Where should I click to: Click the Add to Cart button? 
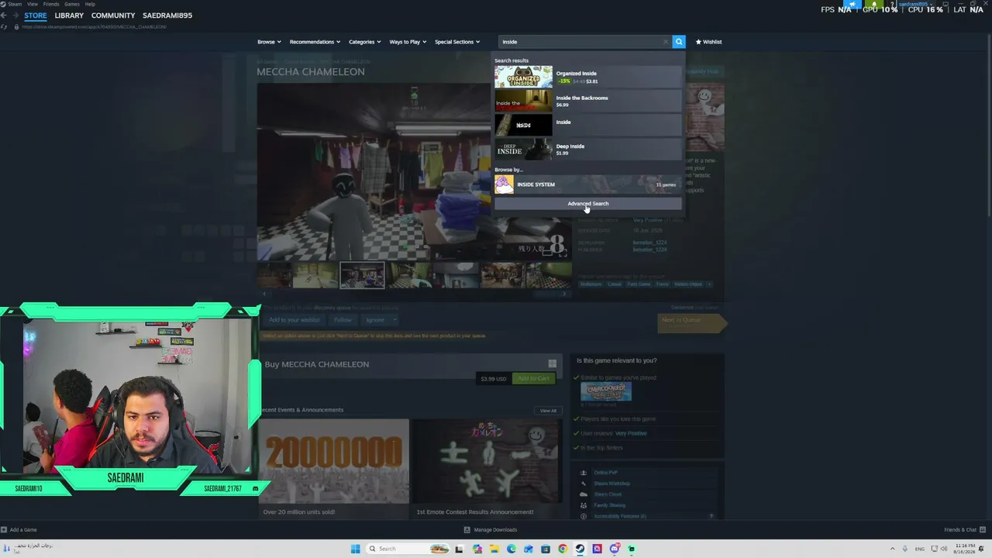tap(533, 378)
